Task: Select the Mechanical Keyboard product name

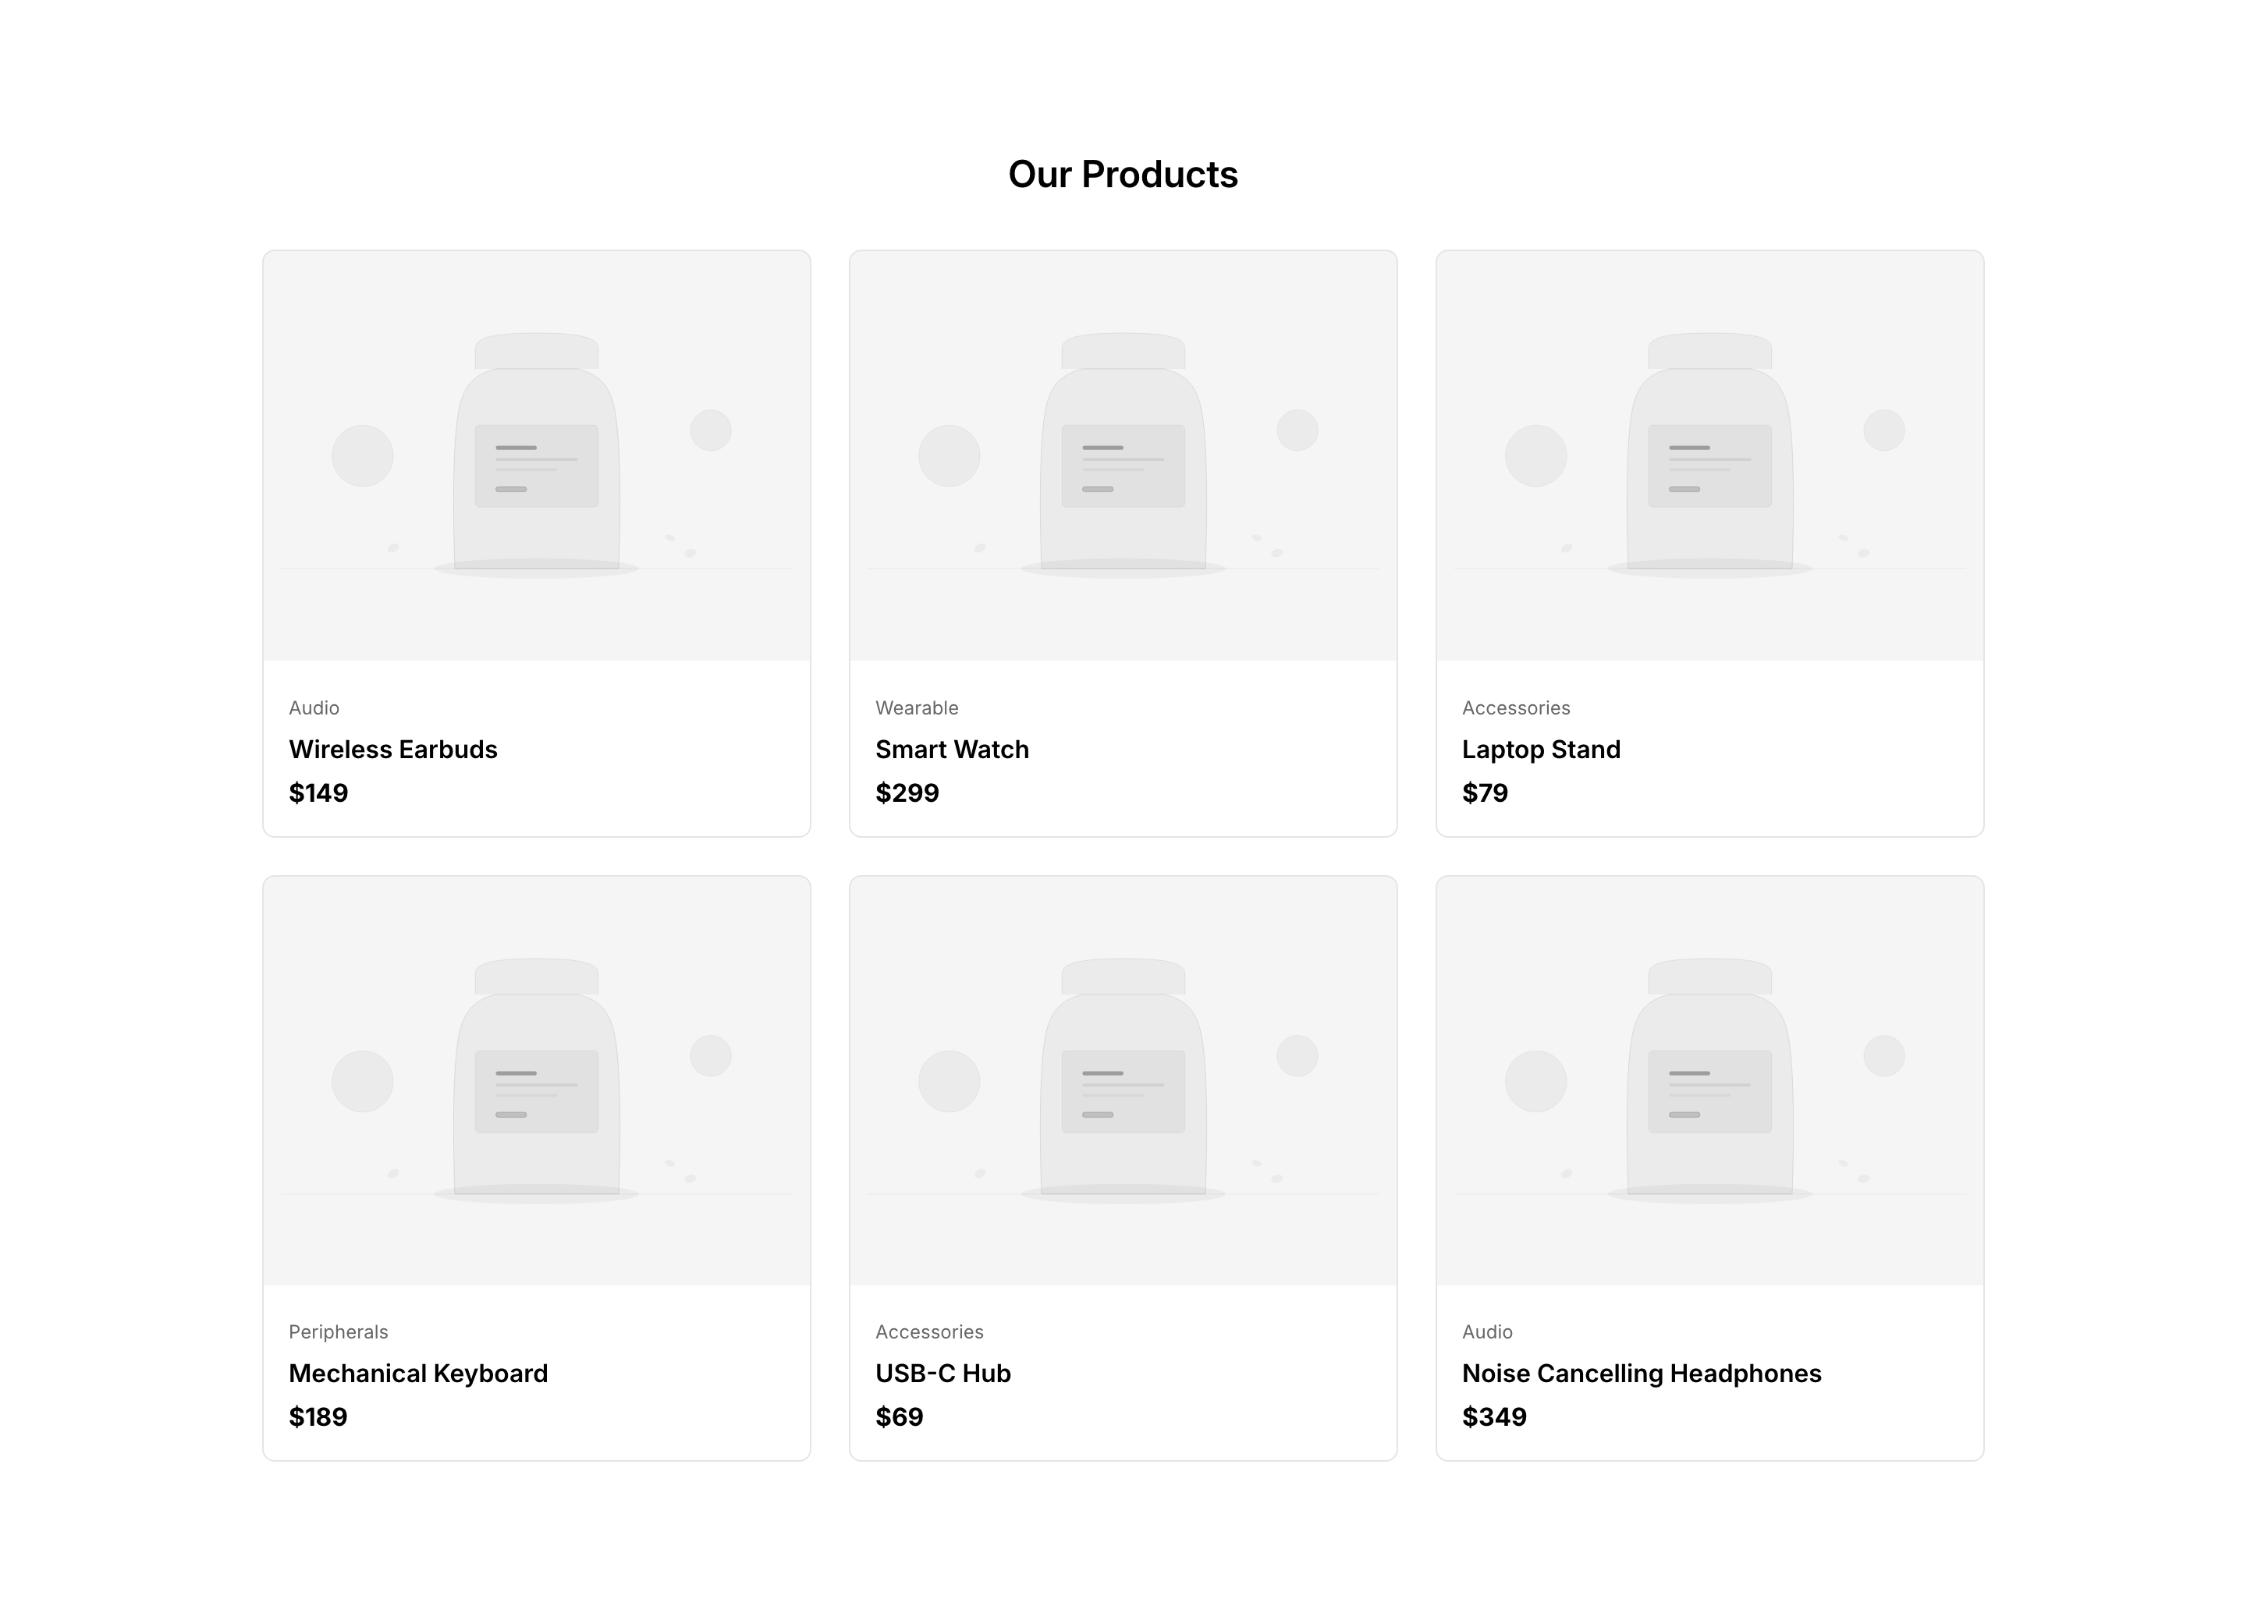Action: pos(417,1374)
